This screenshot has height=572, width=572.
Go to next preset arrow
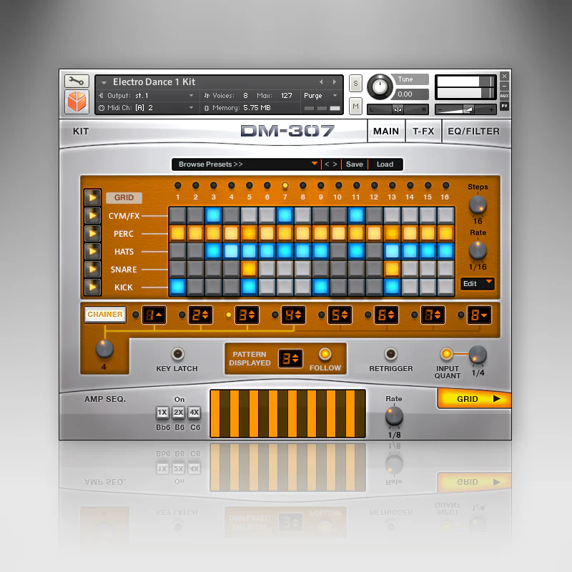335,164
